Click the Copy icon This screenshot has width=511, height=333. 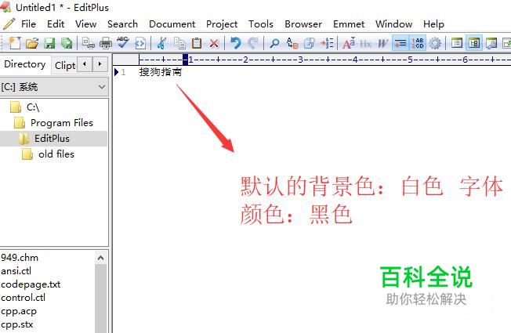pos(179,43)
